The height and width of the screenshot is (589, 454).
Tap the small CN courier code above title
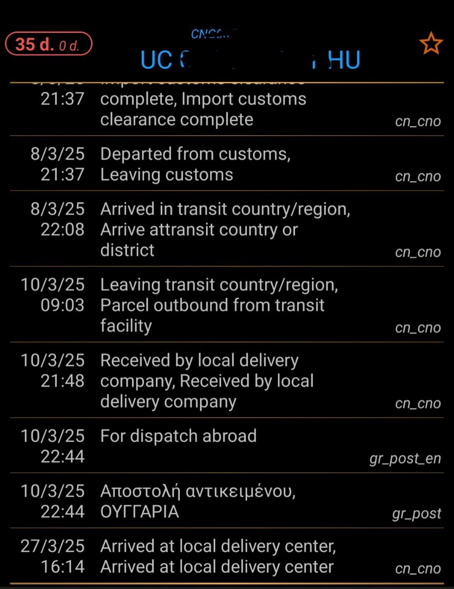pos(214,34)
